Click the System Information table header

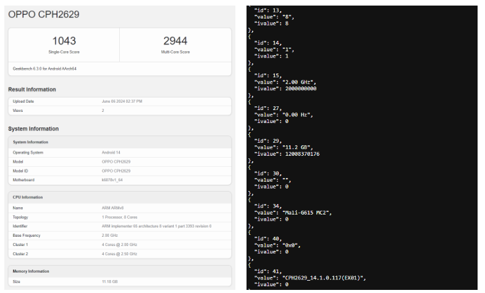coord(30,142)
